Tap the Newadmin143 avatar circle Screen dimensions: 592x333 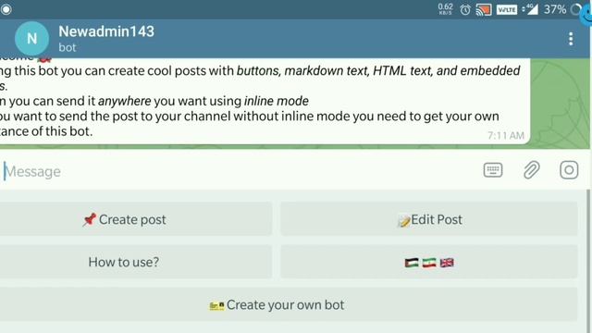pos(31,39)
